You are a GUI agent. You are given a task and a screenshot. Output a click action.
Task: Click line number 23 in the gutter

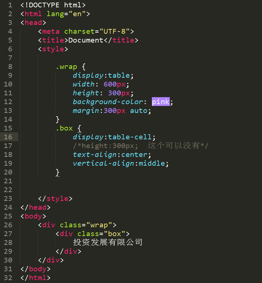coord(8,199)
